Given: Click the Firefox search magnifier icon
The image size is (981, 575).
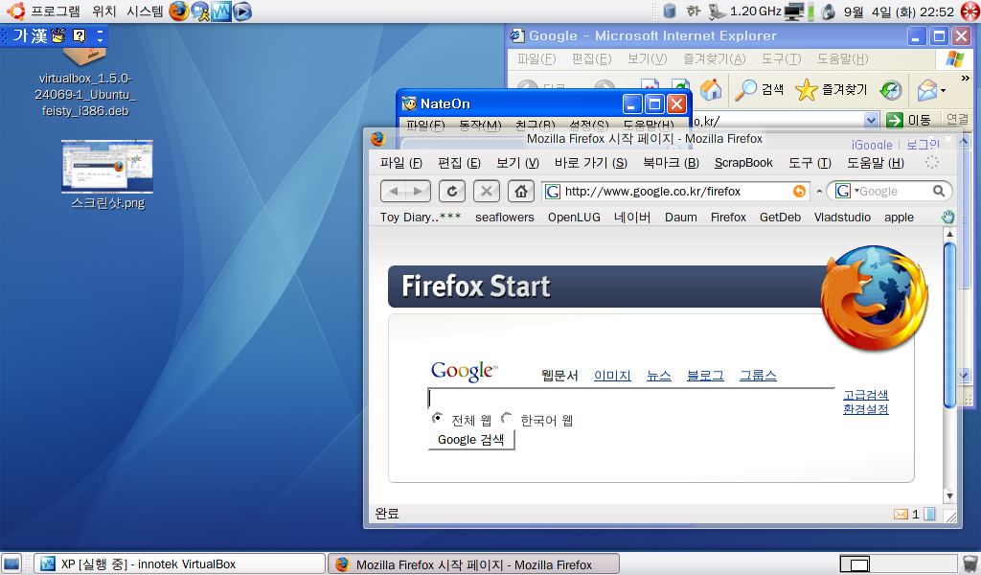Looking at the screenshot, I should pyautogui.click(x=939, y=192).
